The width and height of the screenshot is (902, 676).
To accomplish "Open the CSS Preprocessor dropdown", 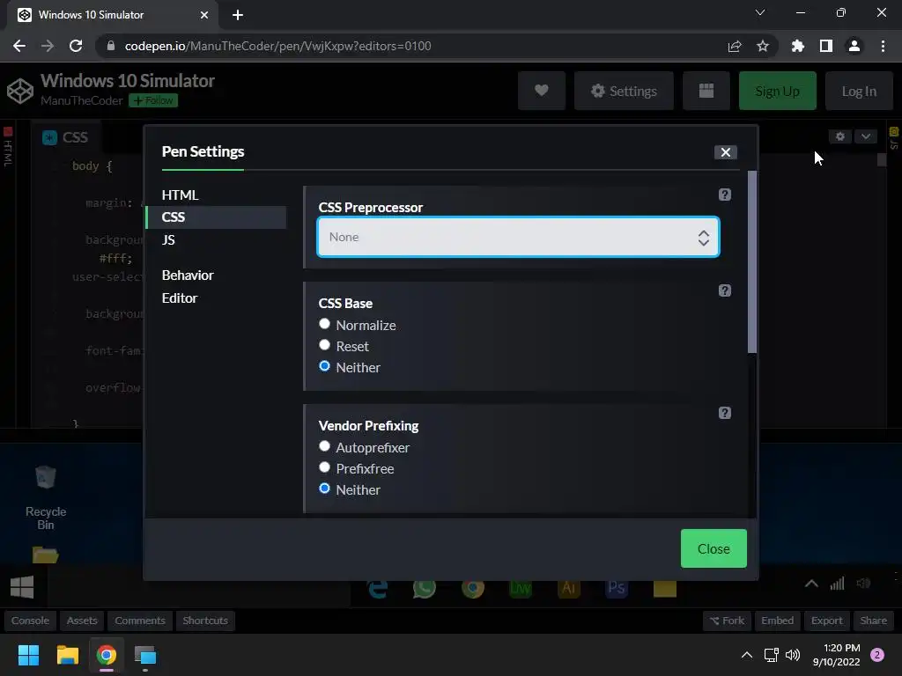I will (518, 237).
